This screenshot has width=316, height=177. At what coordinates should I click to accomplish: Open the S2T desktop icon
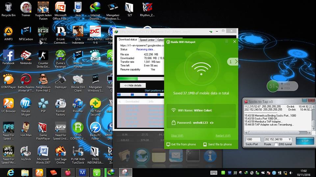(130, 9)
